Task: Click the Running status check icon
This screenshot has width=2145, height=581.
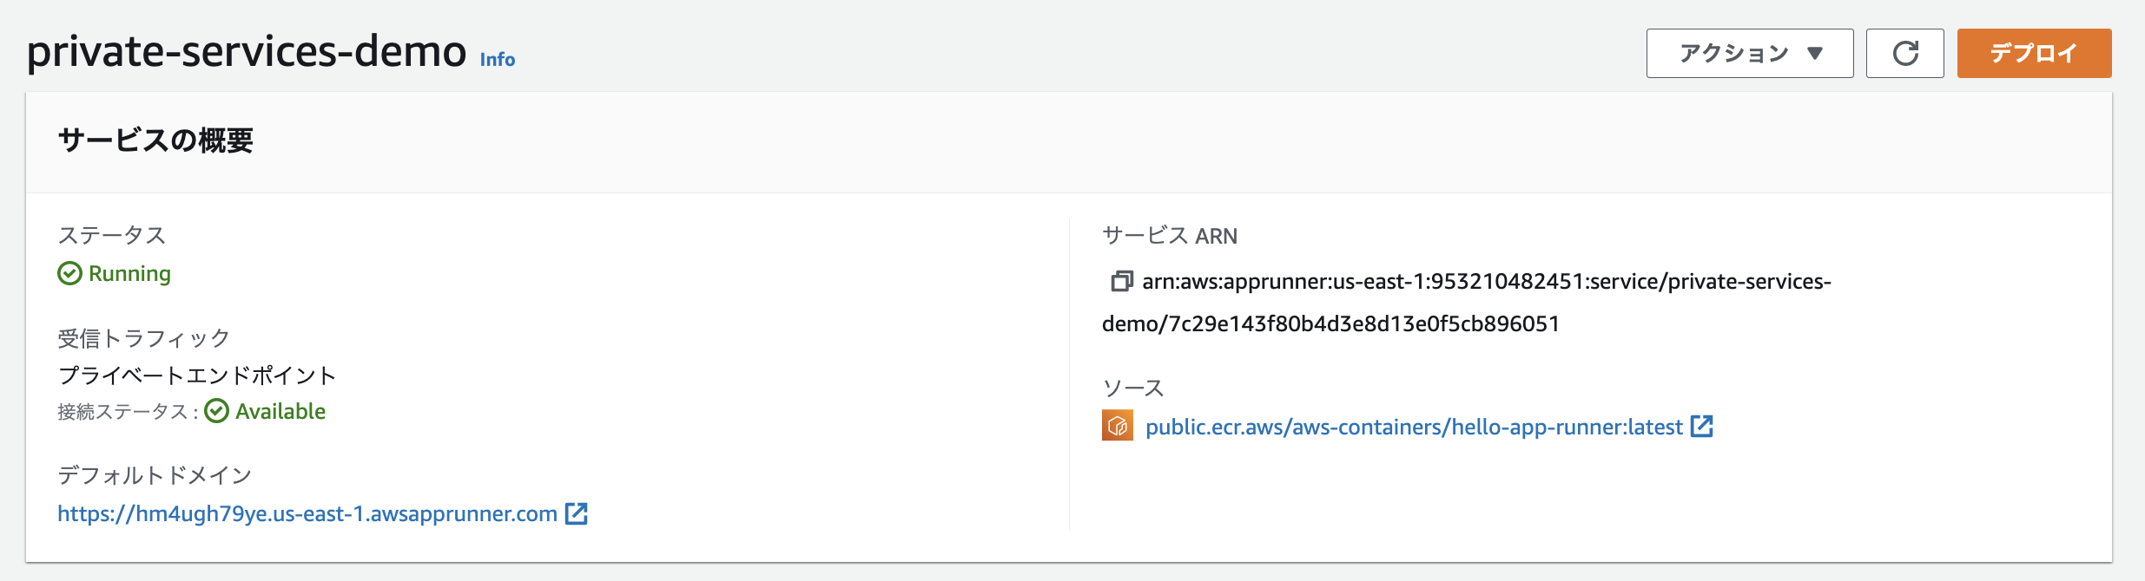Action: 69,274
